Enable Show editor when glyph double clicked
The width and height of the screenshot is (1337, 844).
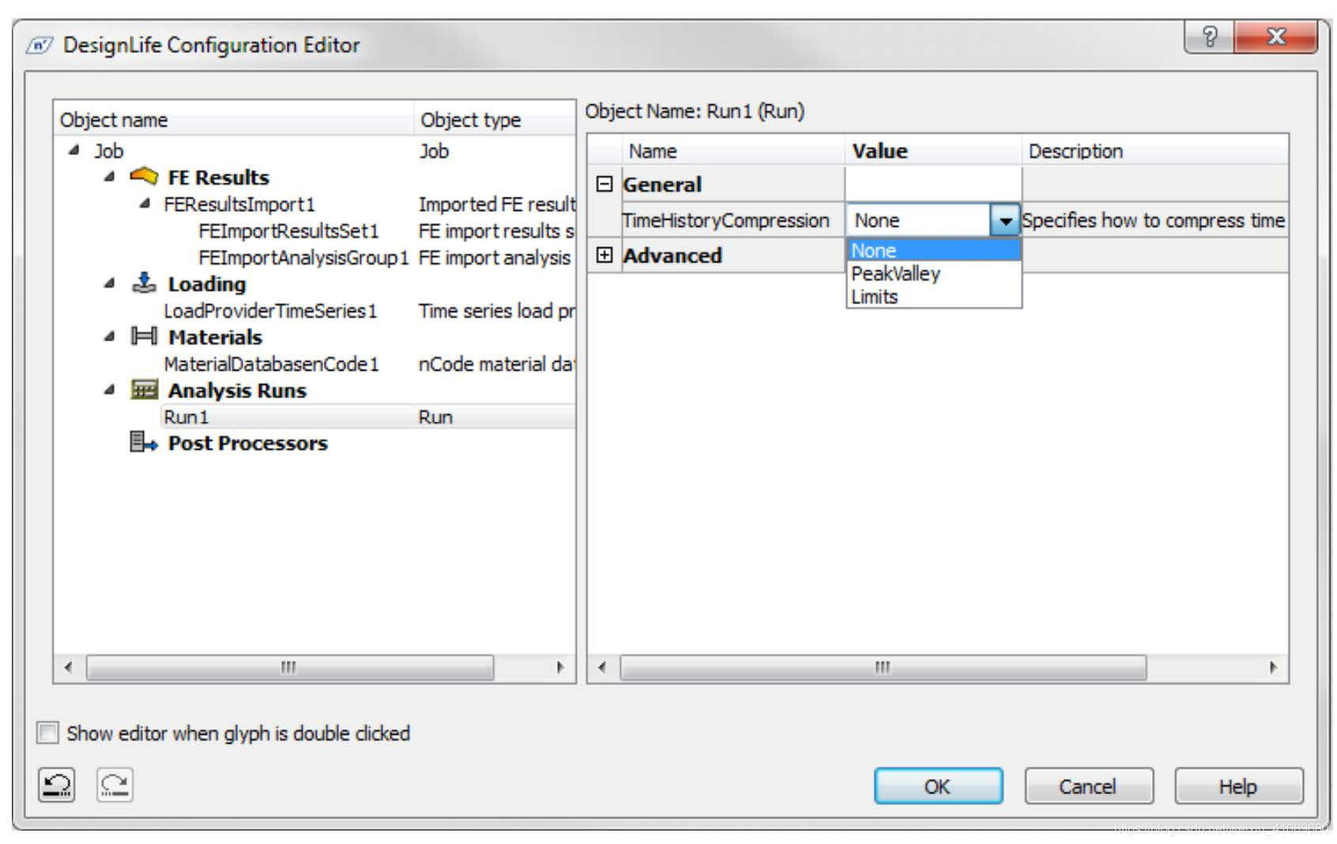[48, 733]
